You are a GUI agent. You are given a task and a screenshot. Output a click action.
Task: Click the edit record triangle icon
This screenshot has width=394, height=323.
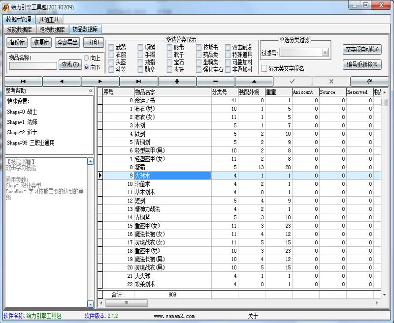(x=254, y=81)
